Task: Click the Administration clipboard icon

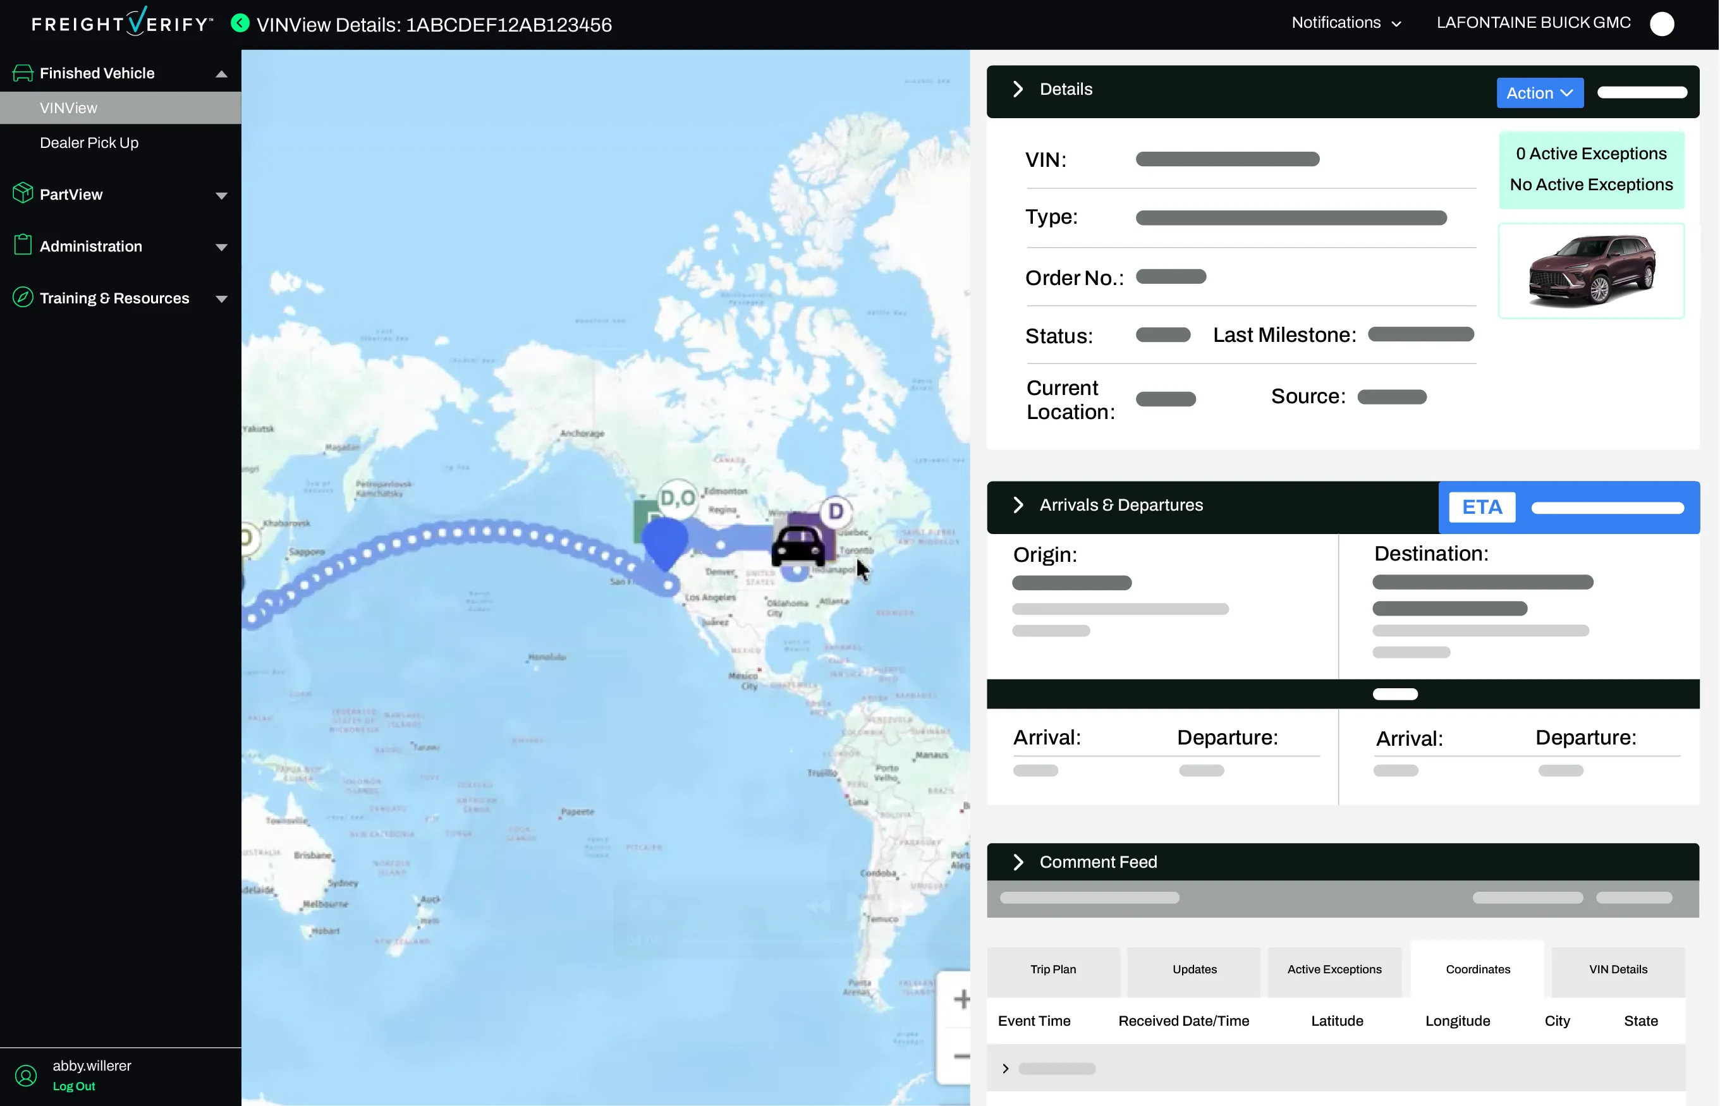Action: (x=22, y=245)
